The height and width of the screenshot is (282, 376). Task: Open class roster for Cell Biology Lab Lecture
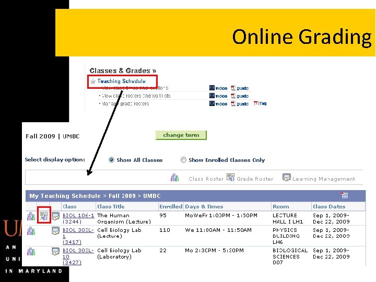(31, 231)
